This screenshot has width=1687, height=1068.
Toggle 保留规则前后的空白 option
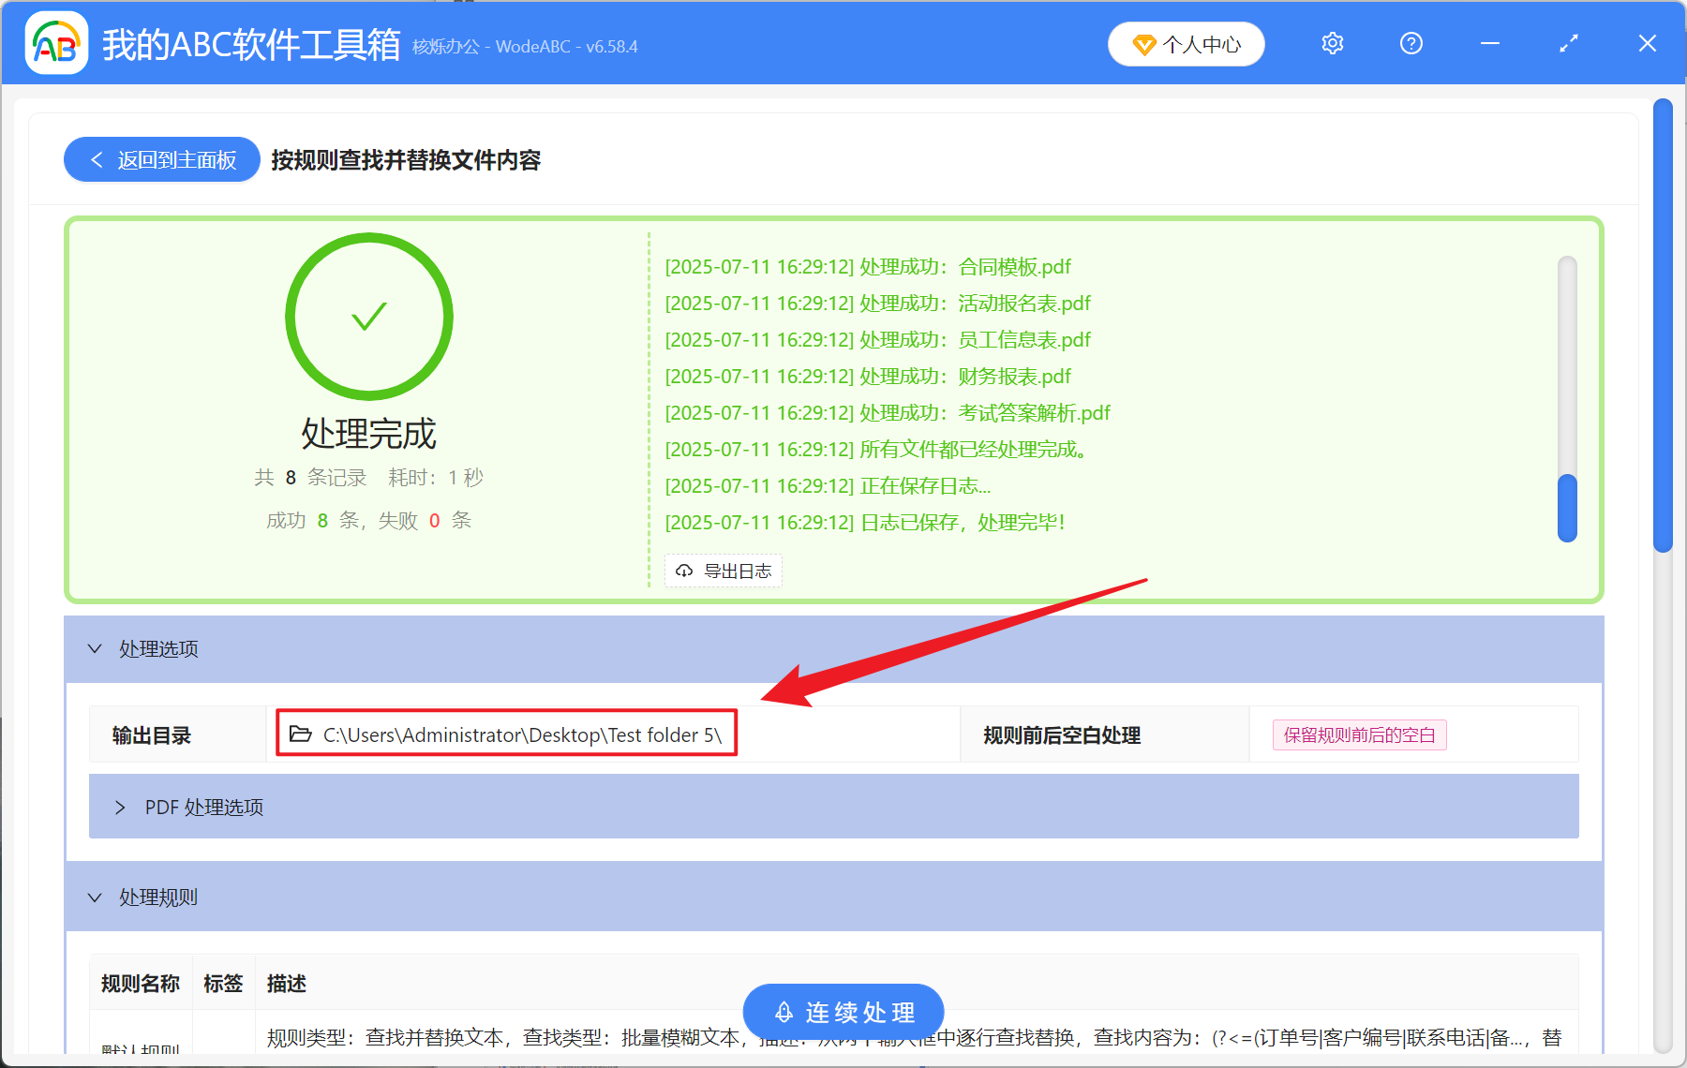(1358, 734)
